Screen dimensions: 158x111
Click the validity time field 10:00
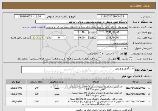[x=81, y=38]
